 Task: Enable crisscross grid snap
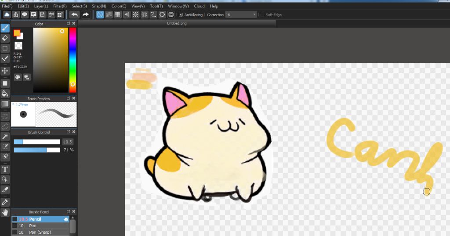click(118, 14)
